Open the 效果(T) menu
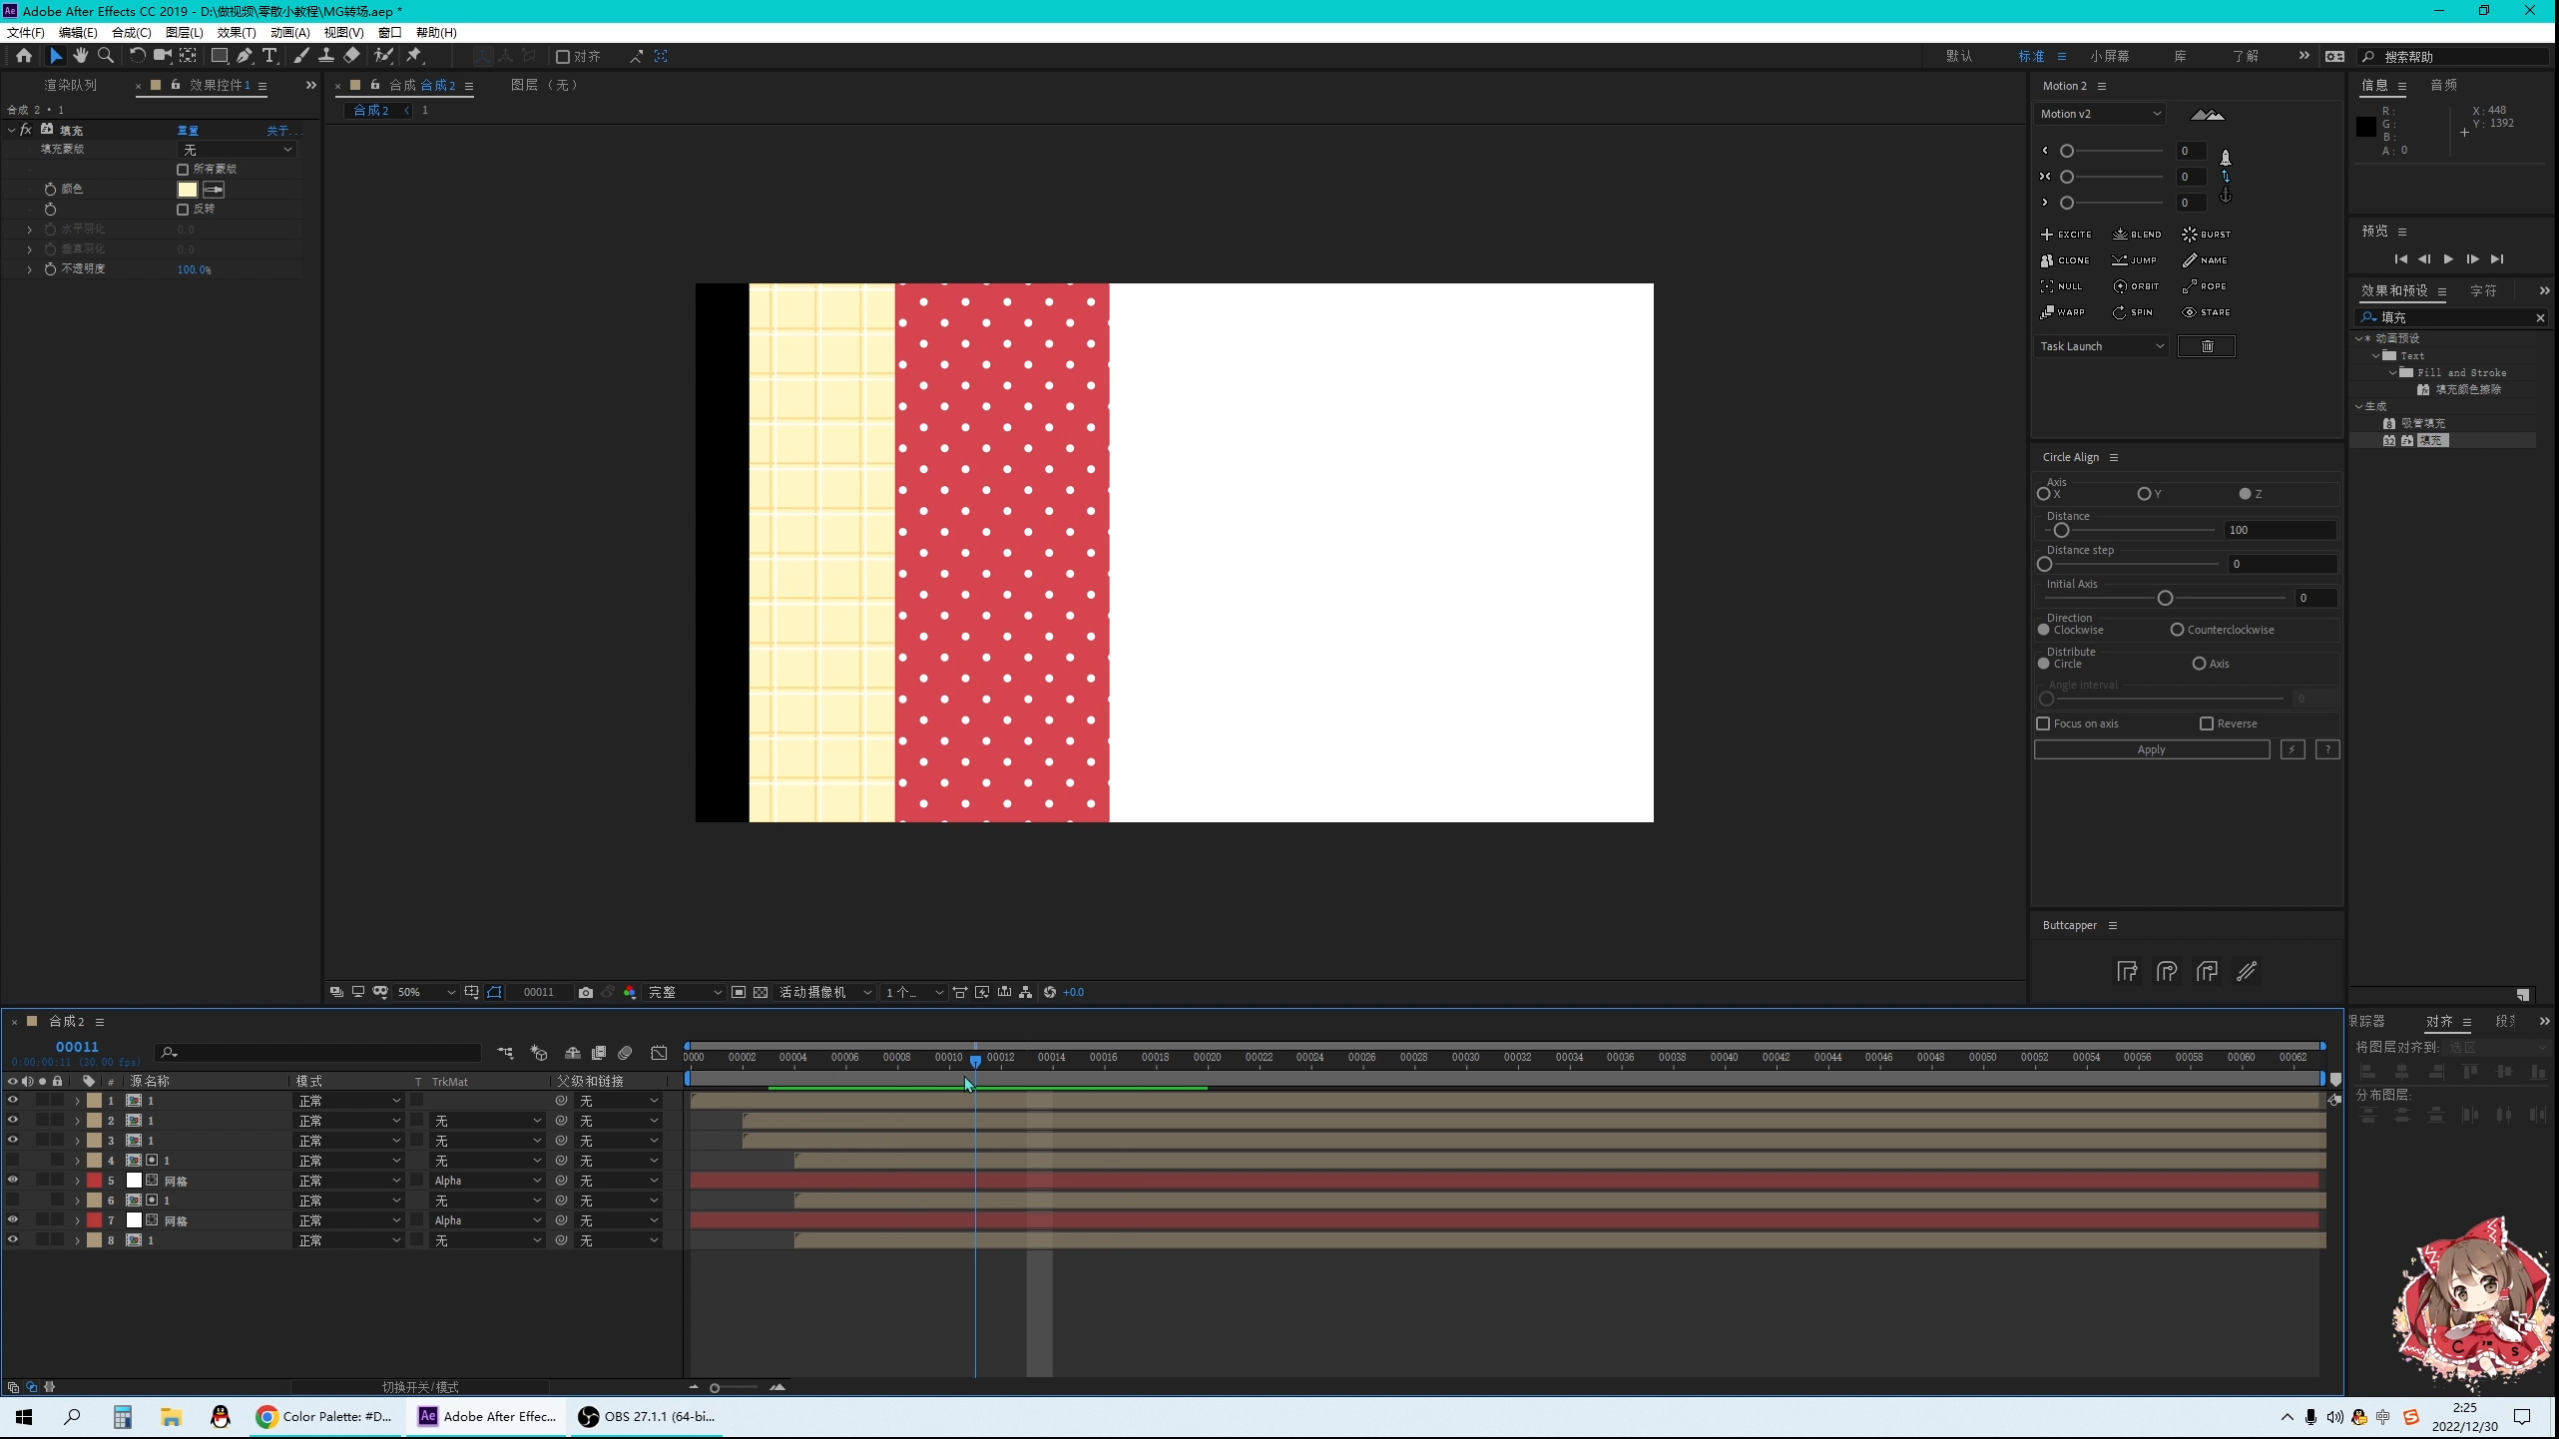 coord(237,33)
